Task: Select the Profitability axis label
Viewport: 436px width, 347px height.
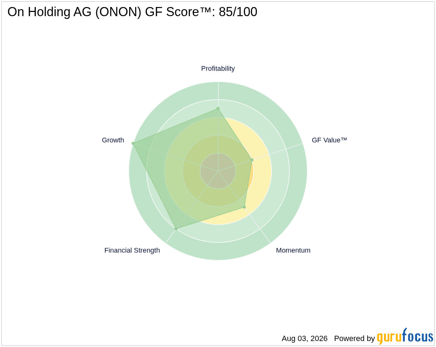Action: [x=218, y=68]
